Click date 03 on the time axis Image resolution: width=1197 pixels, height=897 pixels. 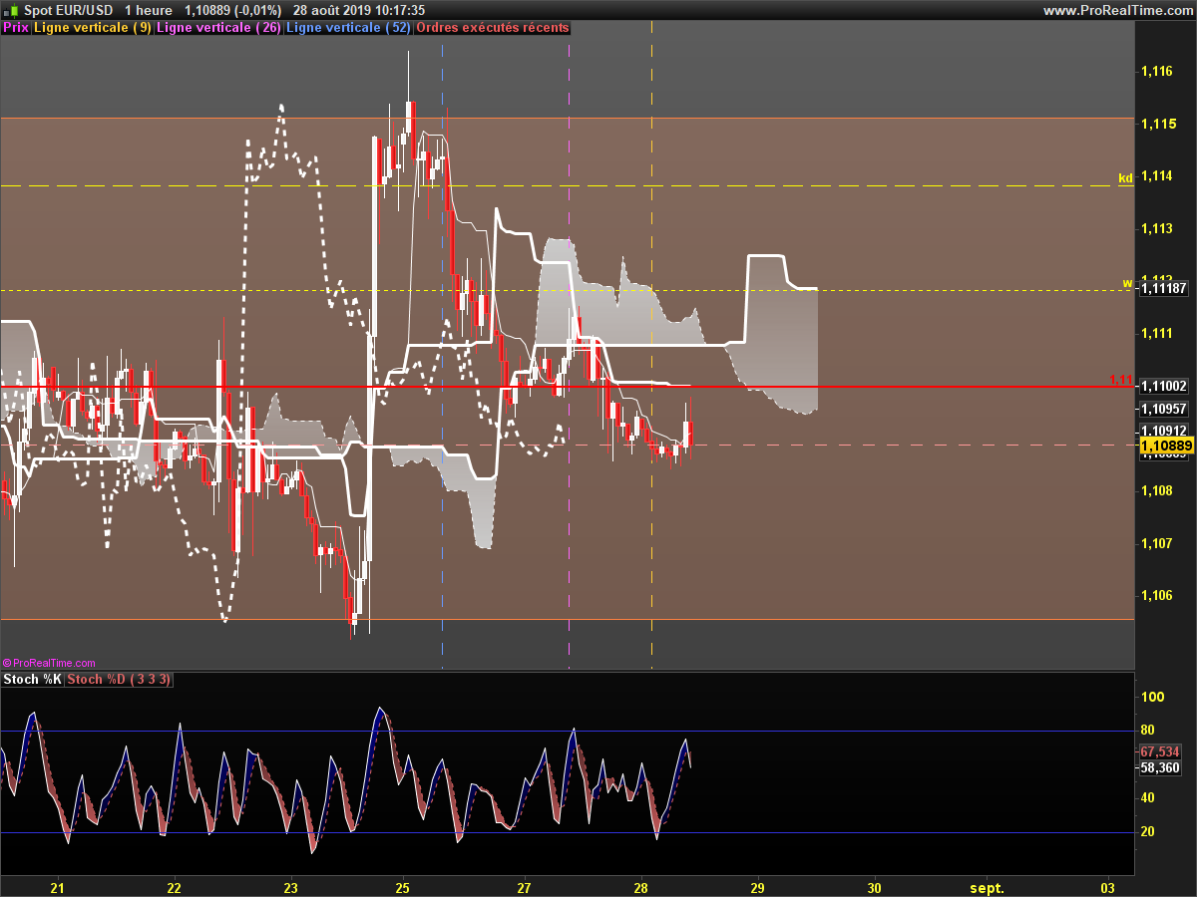coord(1108,887)
